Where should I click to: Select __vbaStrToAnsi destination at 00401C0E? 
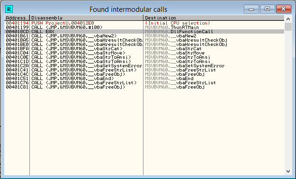178,57
